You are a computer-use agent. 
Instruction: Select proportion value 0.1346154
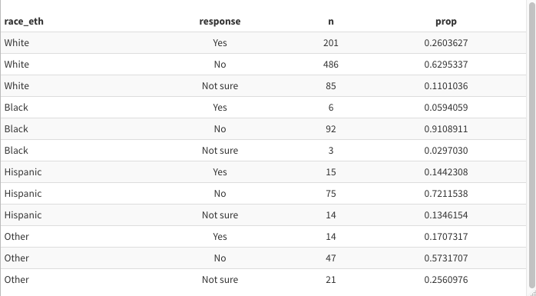point(445,215)
